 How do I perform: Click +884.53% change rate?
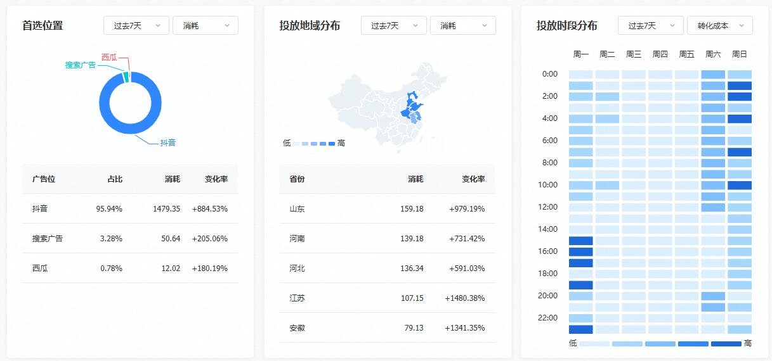[210, 208]
